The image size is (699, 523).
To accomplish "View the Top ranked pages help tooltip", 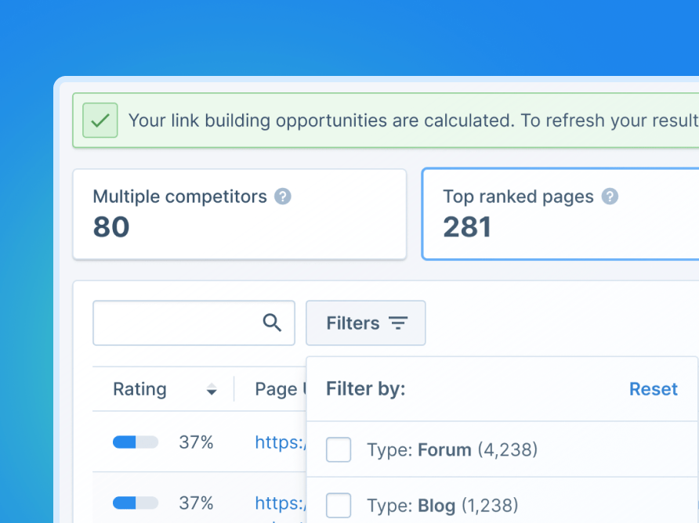I will (610, 197).
